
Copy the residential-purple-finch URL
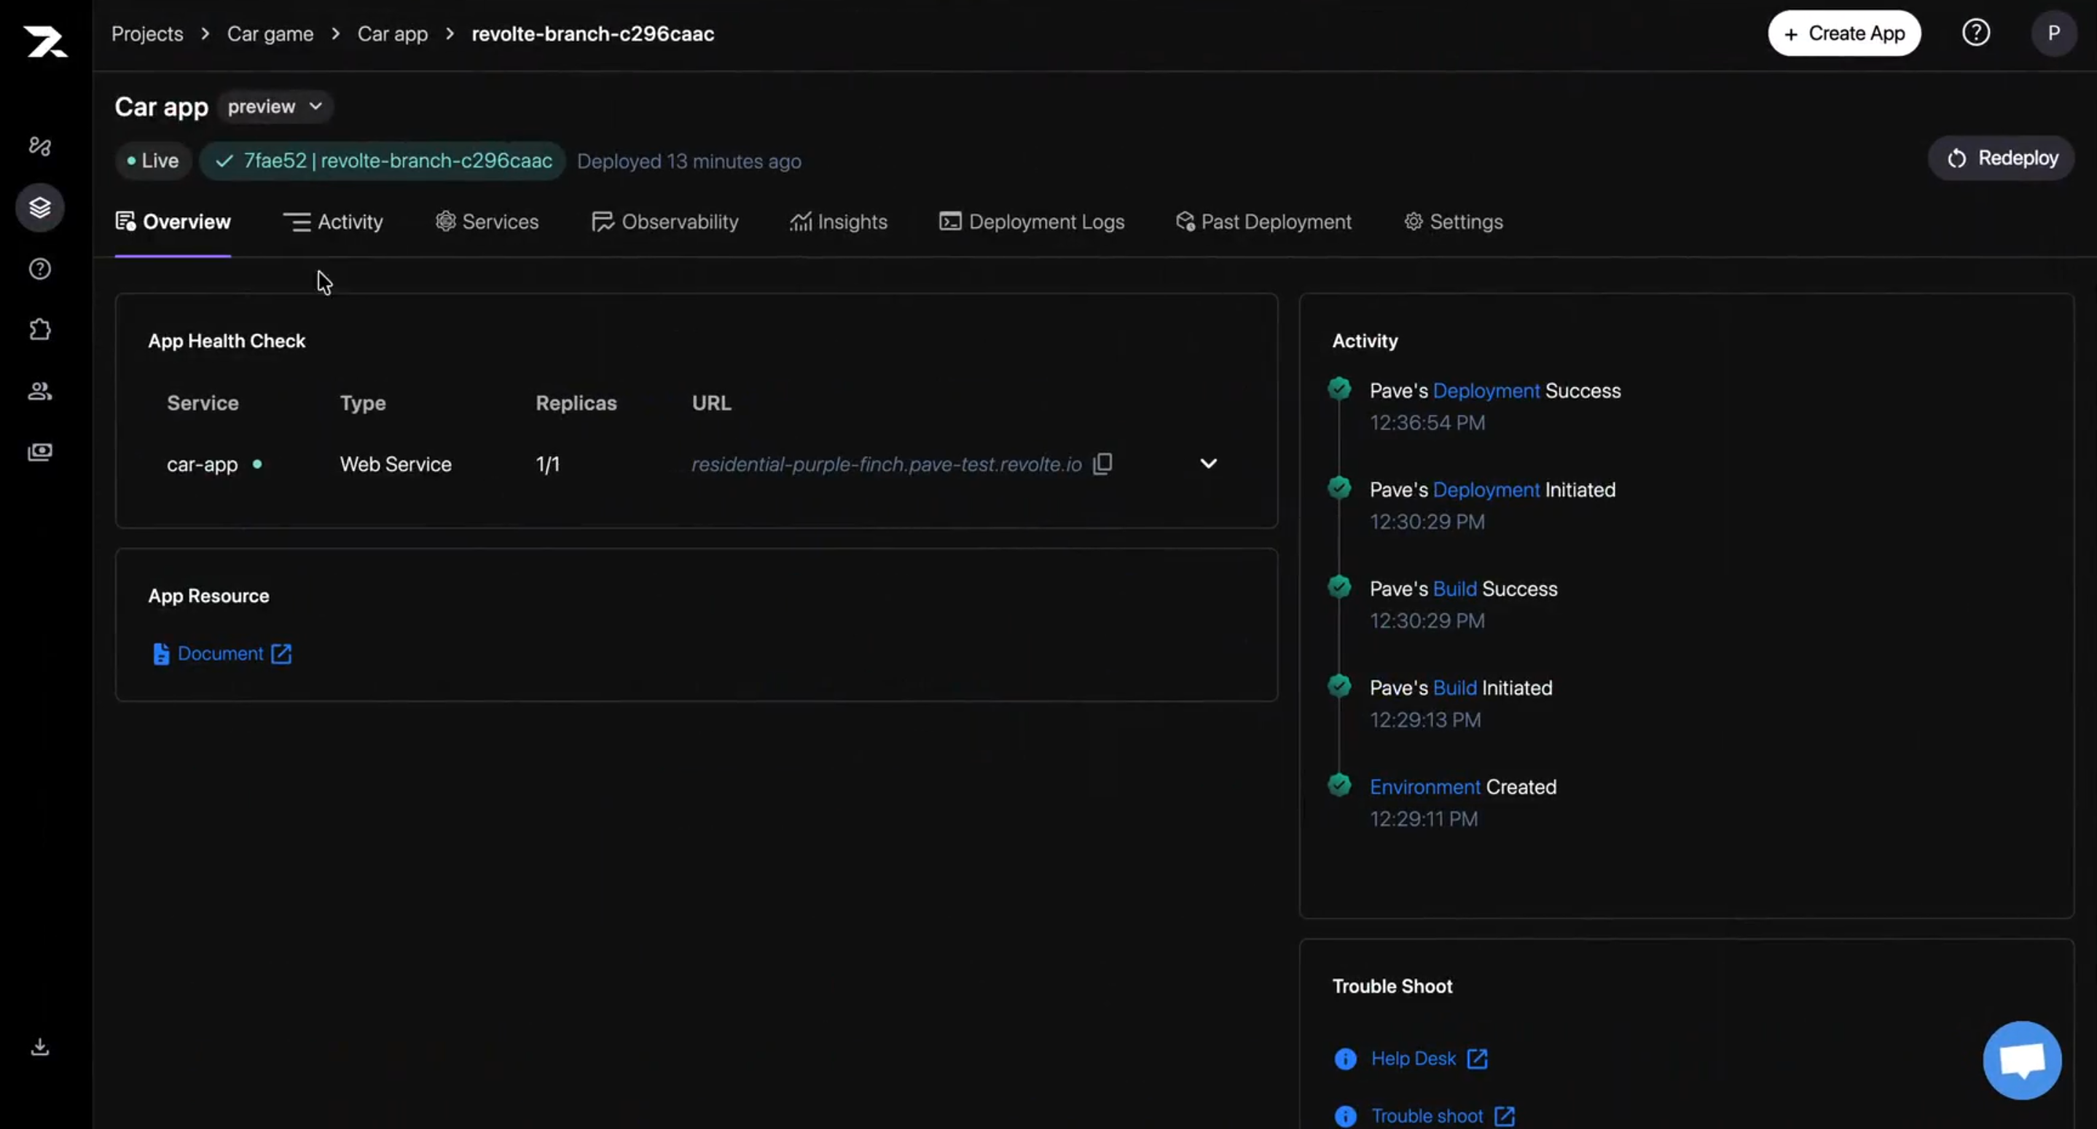tap(1103, 463)
